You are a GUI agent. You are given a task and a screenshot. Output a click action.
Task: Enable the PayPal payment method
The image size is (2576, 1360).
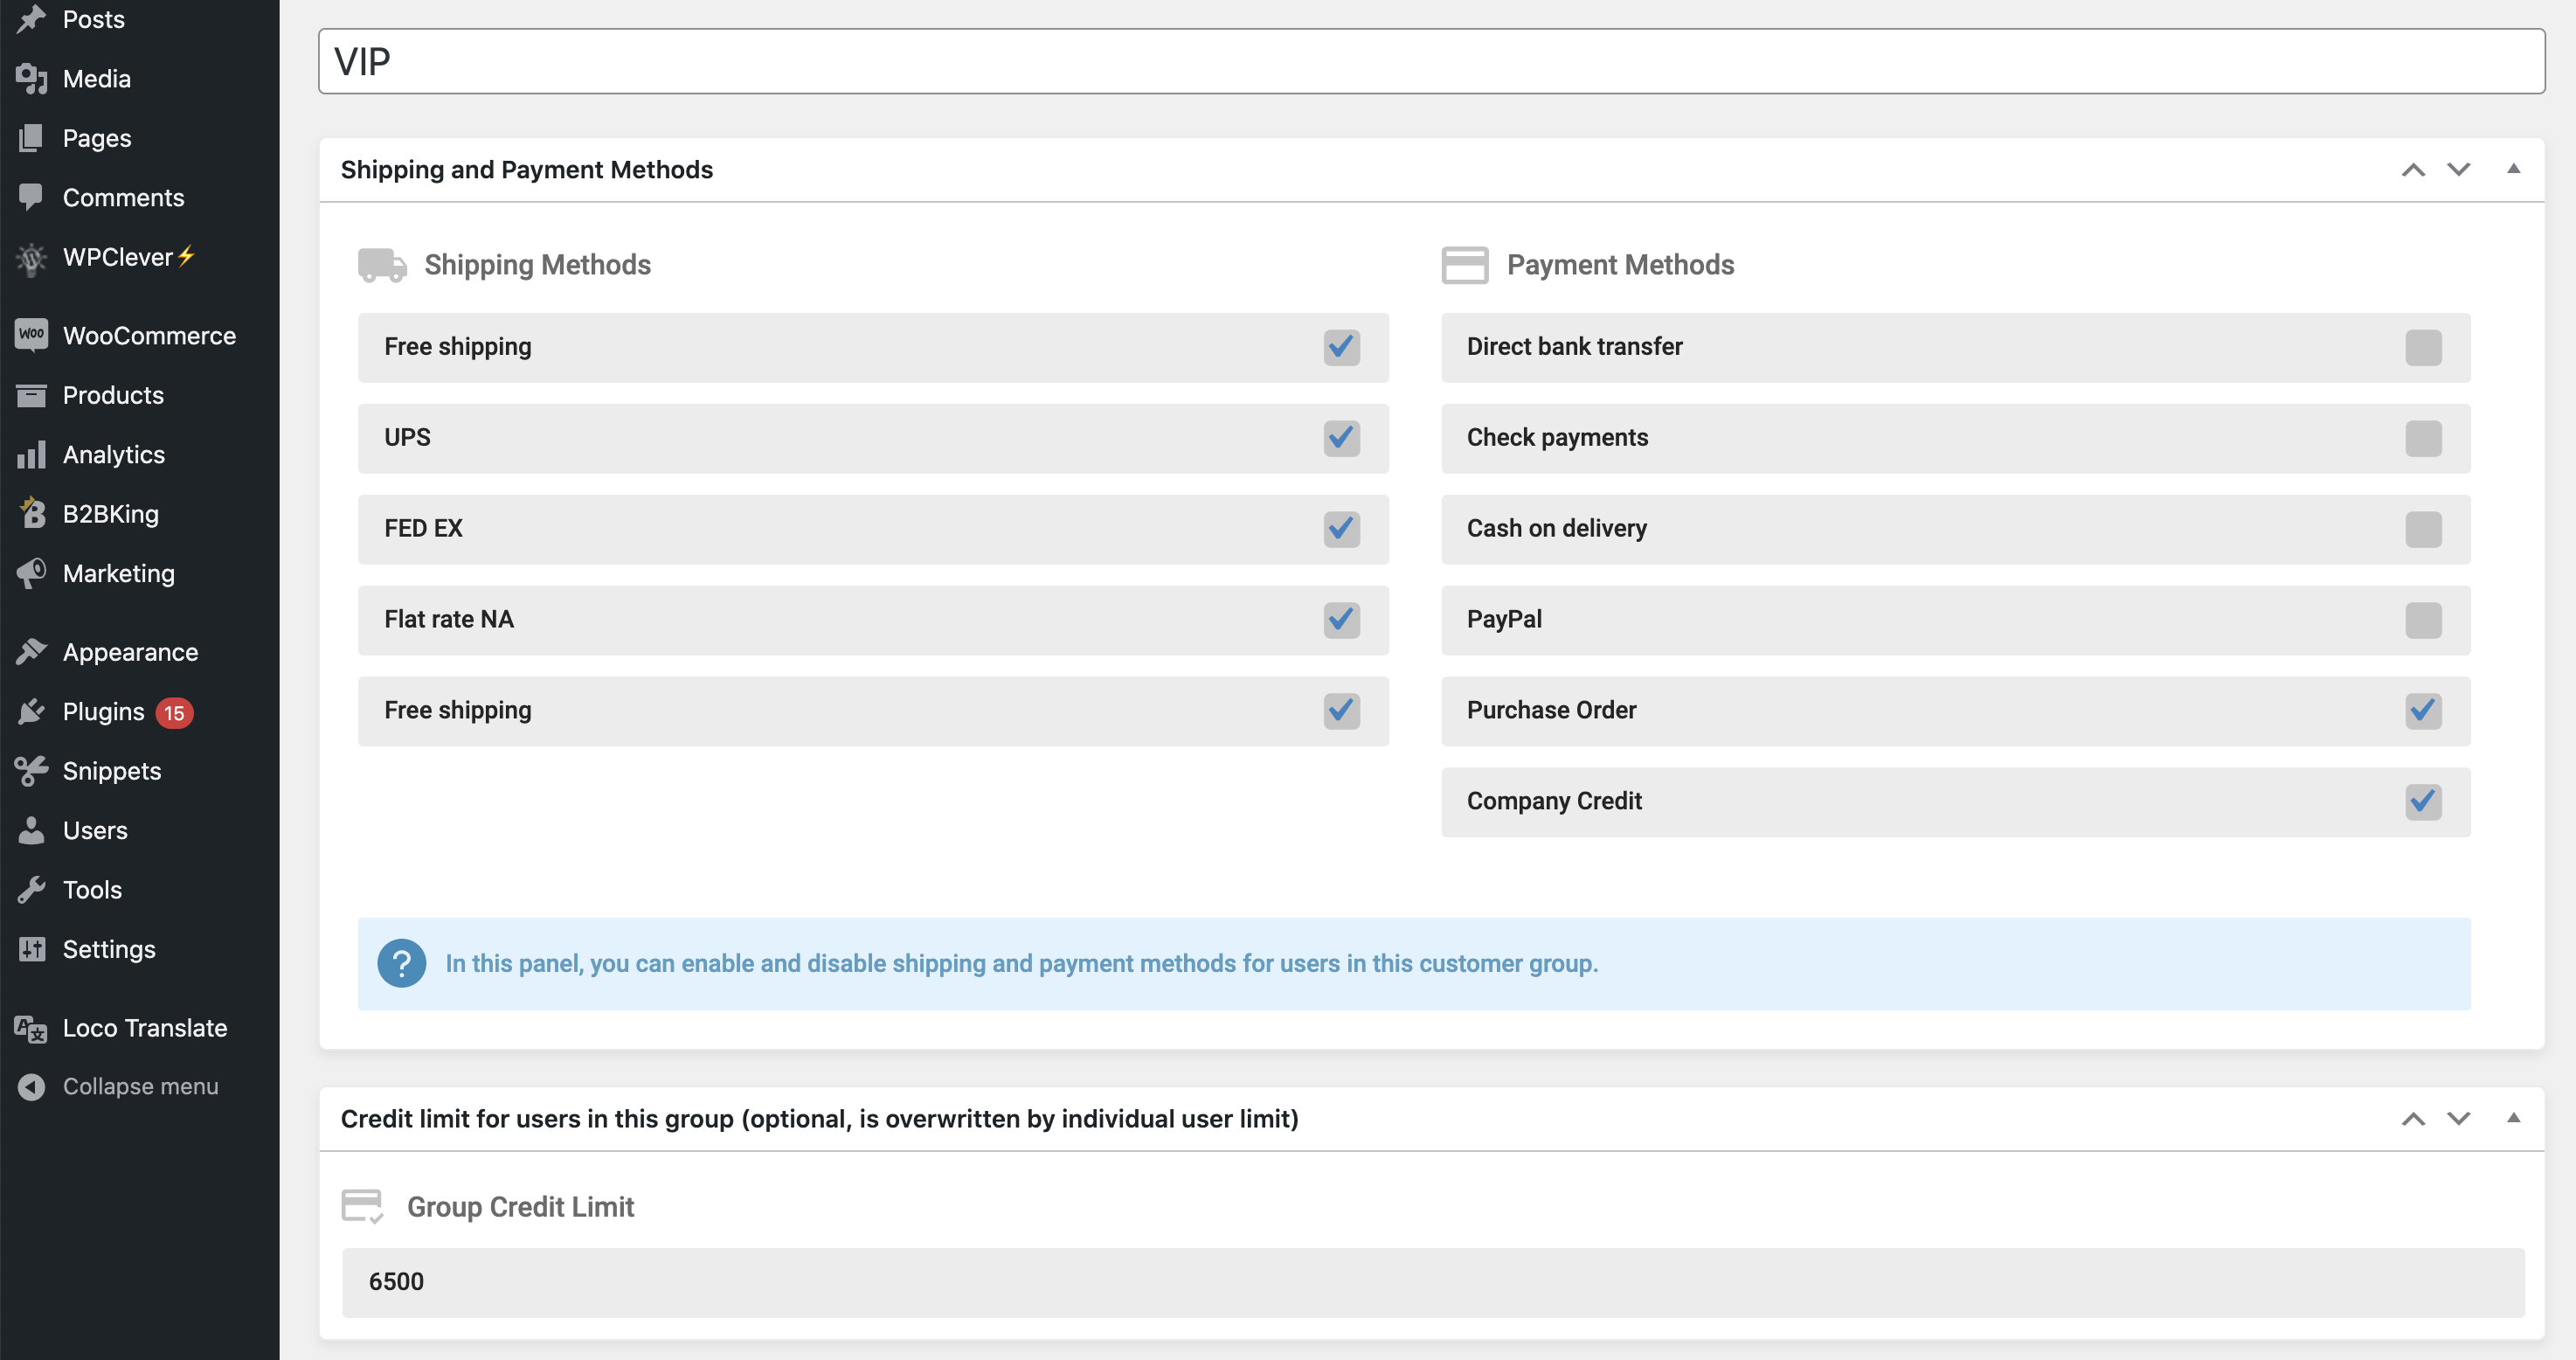click(2422, 620)
